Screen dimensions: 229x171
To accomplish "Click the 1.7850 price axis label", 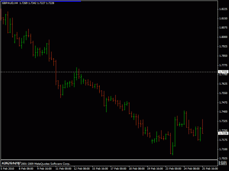I will pyautogui.click(x=223, y=56).
